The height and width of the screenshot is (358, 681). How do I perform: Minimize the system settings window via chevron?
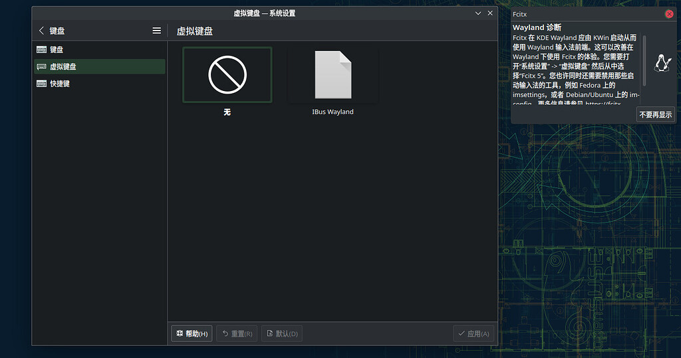477,13
